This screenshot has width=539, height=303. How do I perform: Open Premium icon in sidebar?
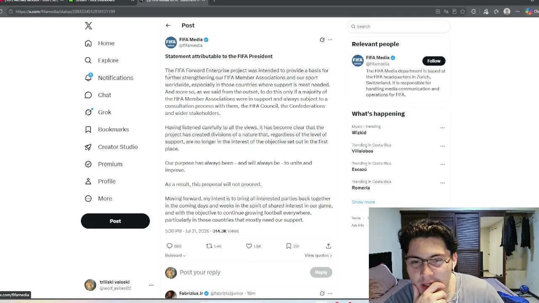click(88, 164)
